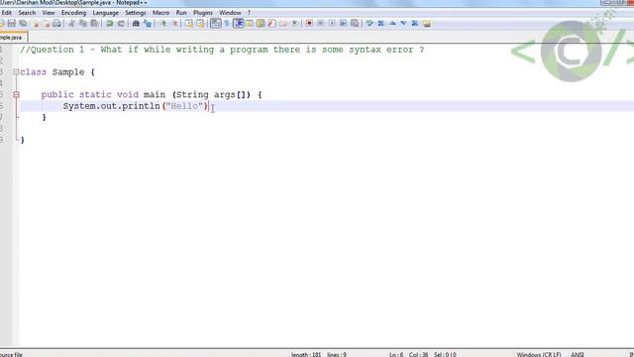The height and width of the screenshot is (357, 634).
Task: Collapse the main method fold marker
Action: point(16,95)
